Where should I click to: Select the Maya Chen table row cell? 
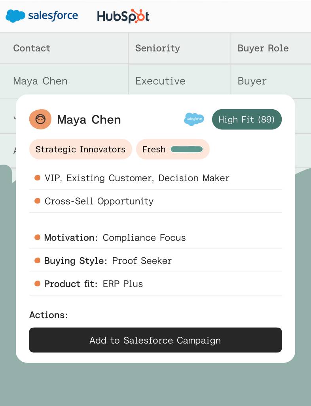pyautogui.click(x=64, y=81)
